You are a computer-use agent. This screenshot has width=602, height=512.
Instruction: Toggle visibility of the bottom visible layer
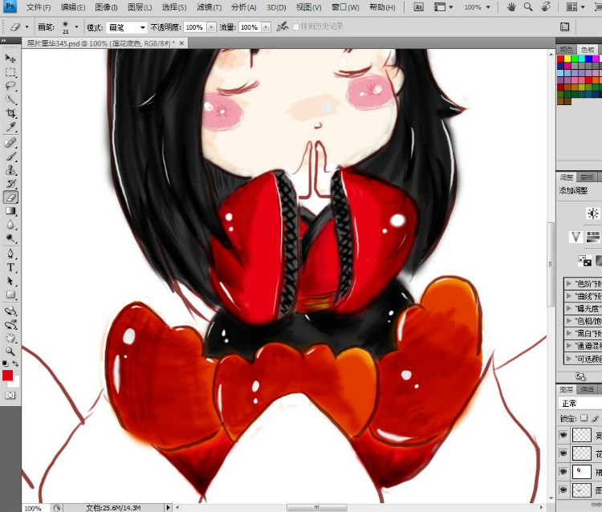click(x=563, y=490)
